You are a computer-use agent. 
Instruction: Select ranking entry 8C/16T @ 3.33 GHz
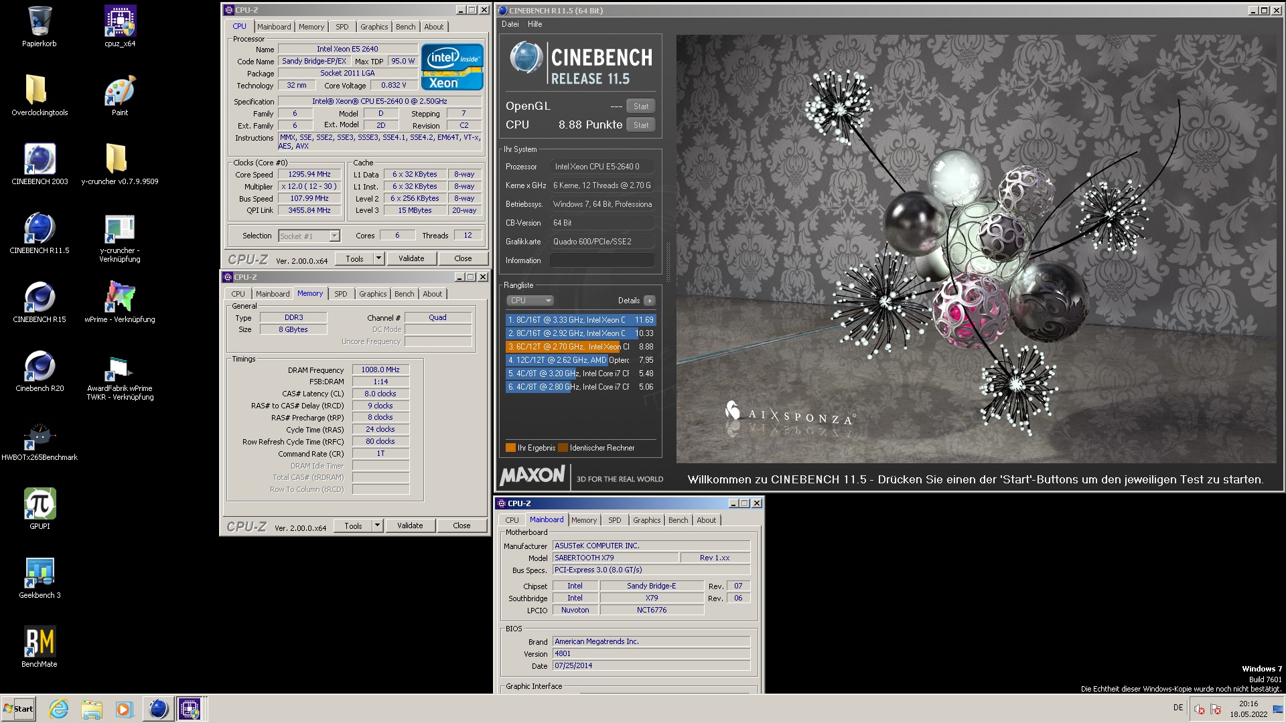581,320
